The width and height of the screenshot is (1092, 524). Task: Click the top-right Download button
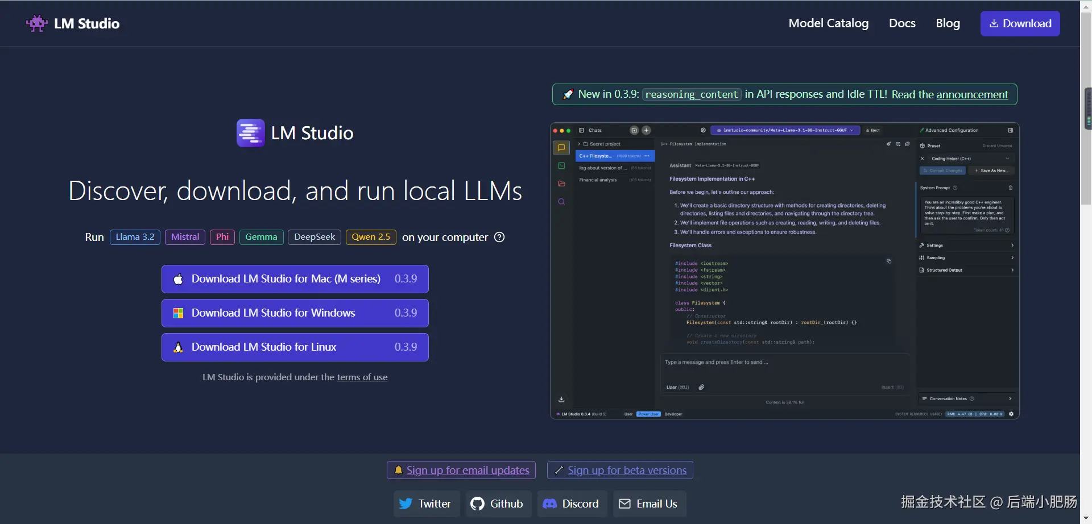tap(1020, 23)
